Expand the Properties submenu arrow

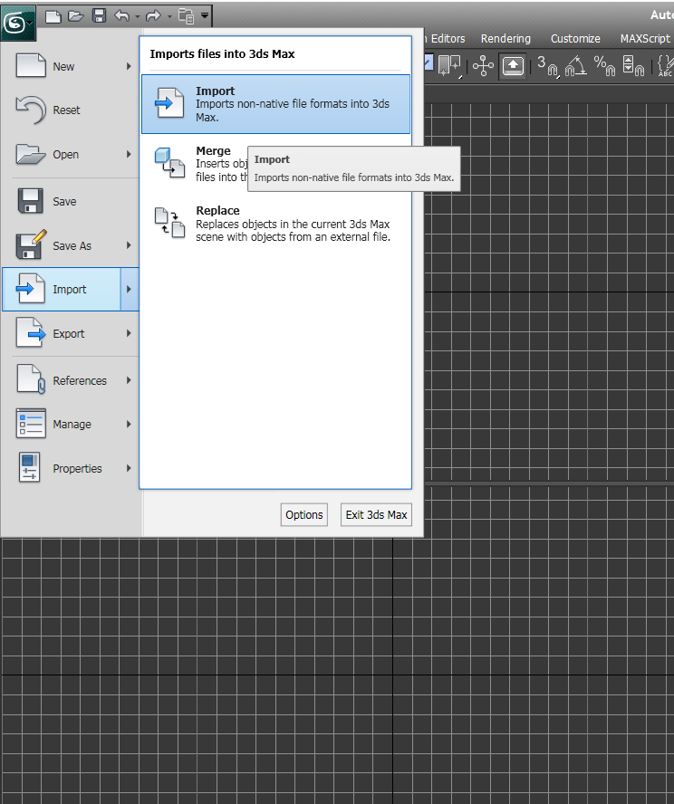point(129,468)
